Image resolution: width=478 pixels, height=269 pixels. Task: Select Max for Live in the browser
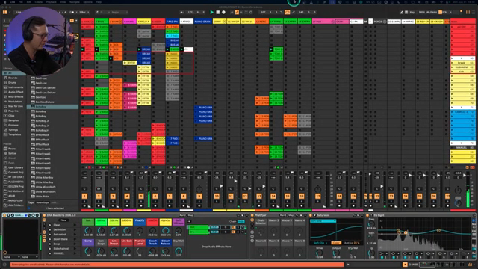15,106
